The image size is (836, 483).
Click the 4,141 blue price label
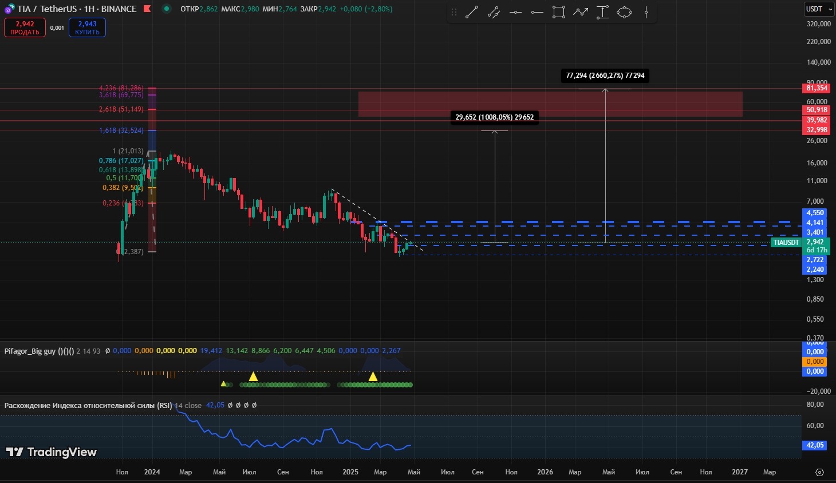coord(815,223)
